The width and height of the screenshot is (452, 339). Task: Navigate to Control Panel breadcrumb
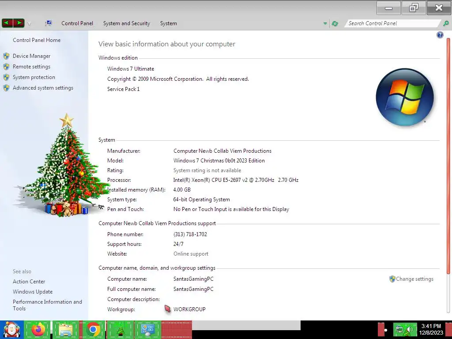click(77, 23)
